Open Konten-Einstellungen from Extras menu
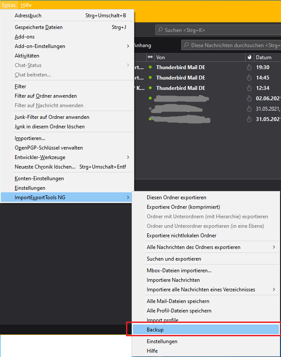Viewport: 281px width, 357px height. tap(39, 178)
